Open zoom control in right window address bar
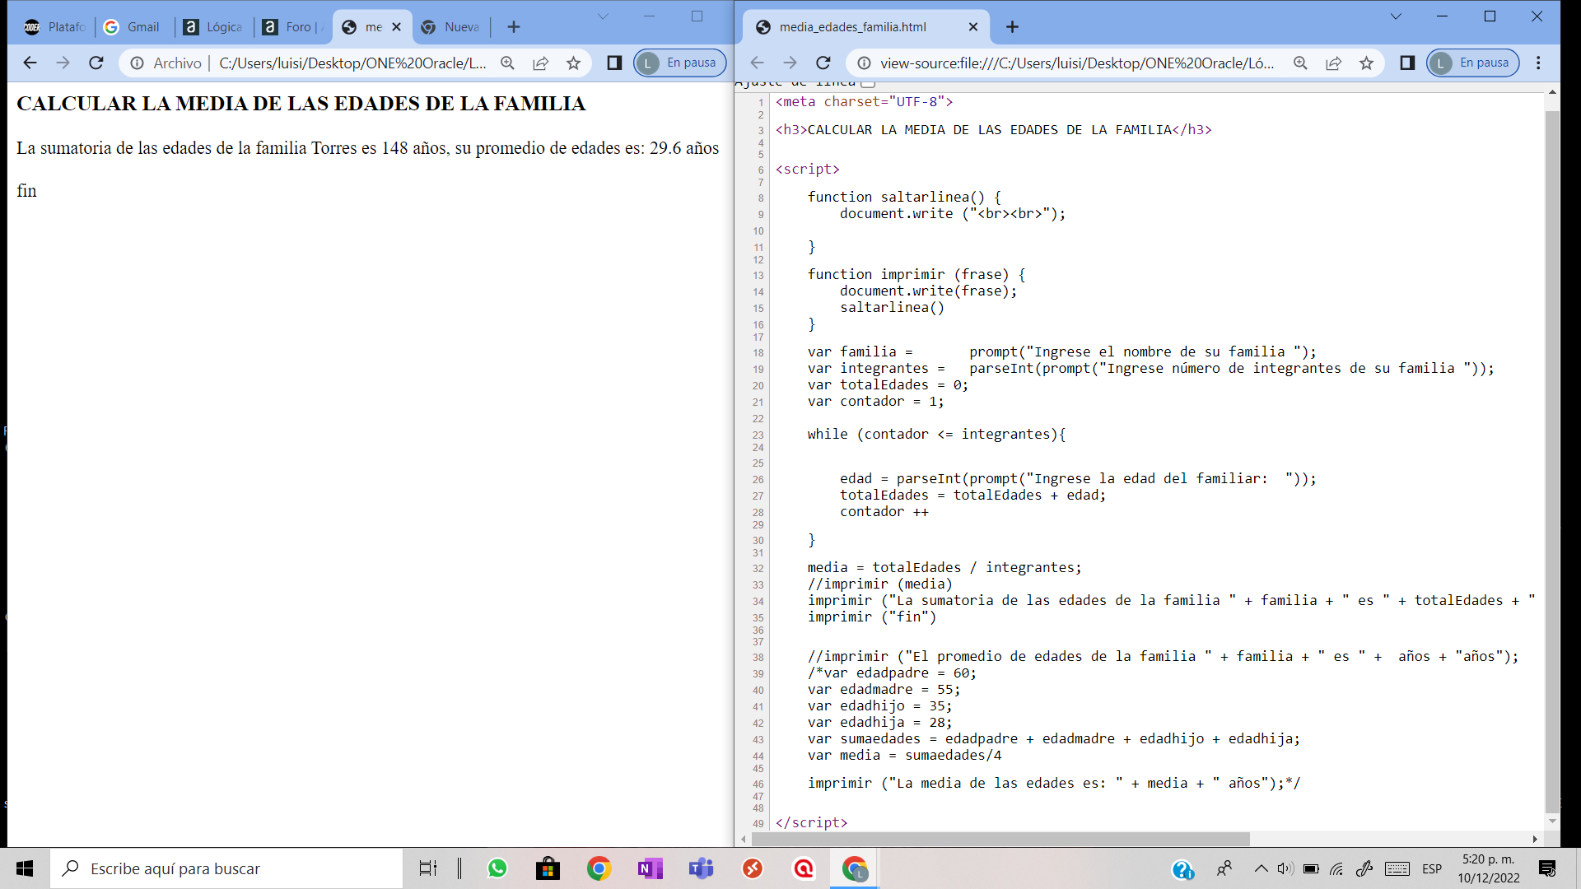The height and width of the screenshot is (889, 1581). tap(1301, 63)
